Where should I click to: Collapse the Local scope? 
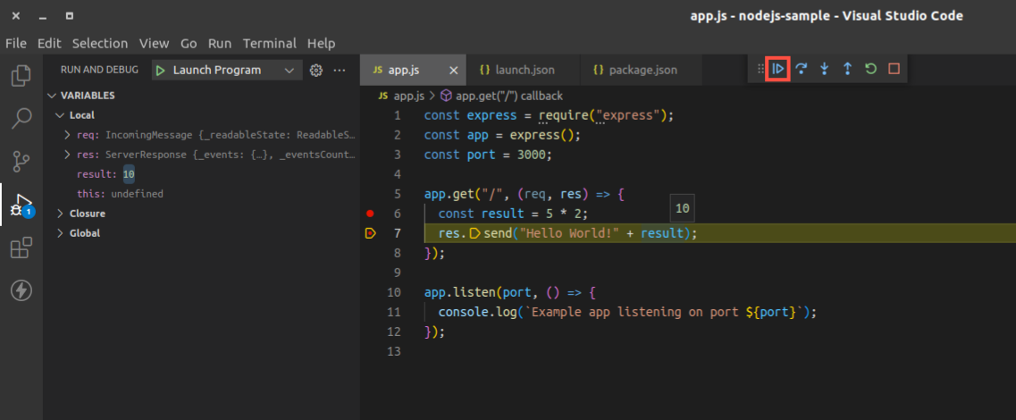tap(60, 115)
